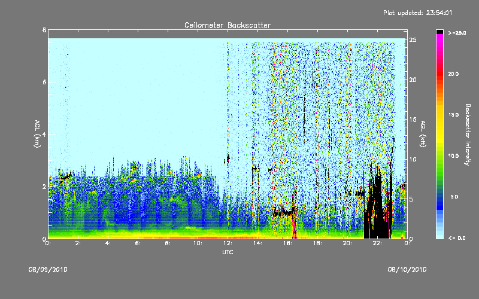
Task: Click the light cyan '<= 0.0' bottom of colorbar
Action: pos(439,236)
